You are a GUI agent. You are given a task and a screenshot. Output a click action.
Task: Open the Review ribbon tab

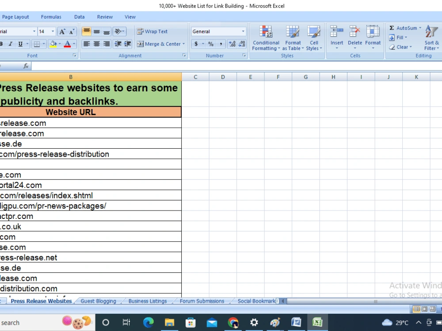[x=105, y=17]
